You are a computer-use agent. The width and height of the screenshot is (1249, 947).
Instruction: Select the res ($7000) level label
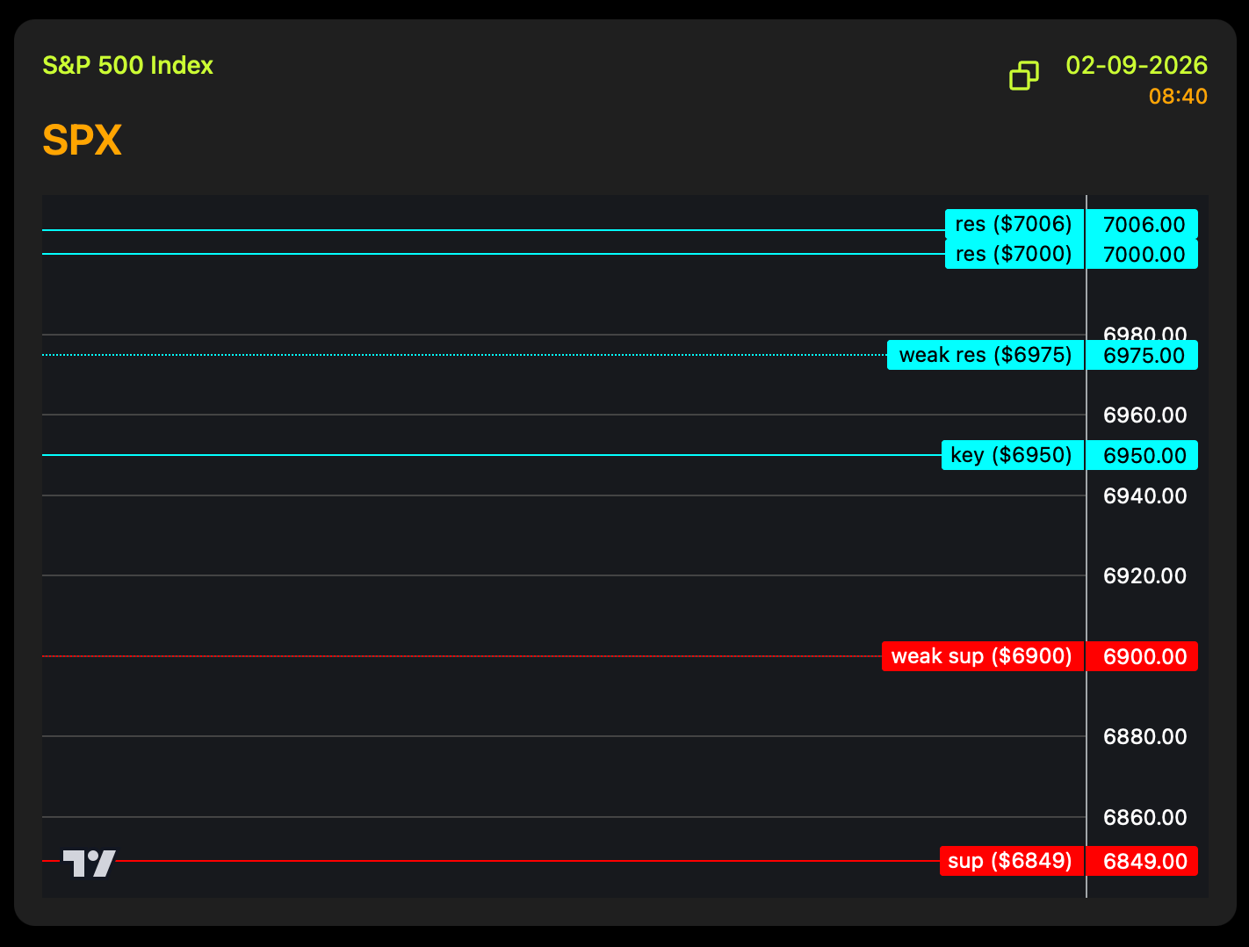point(1014,254)
